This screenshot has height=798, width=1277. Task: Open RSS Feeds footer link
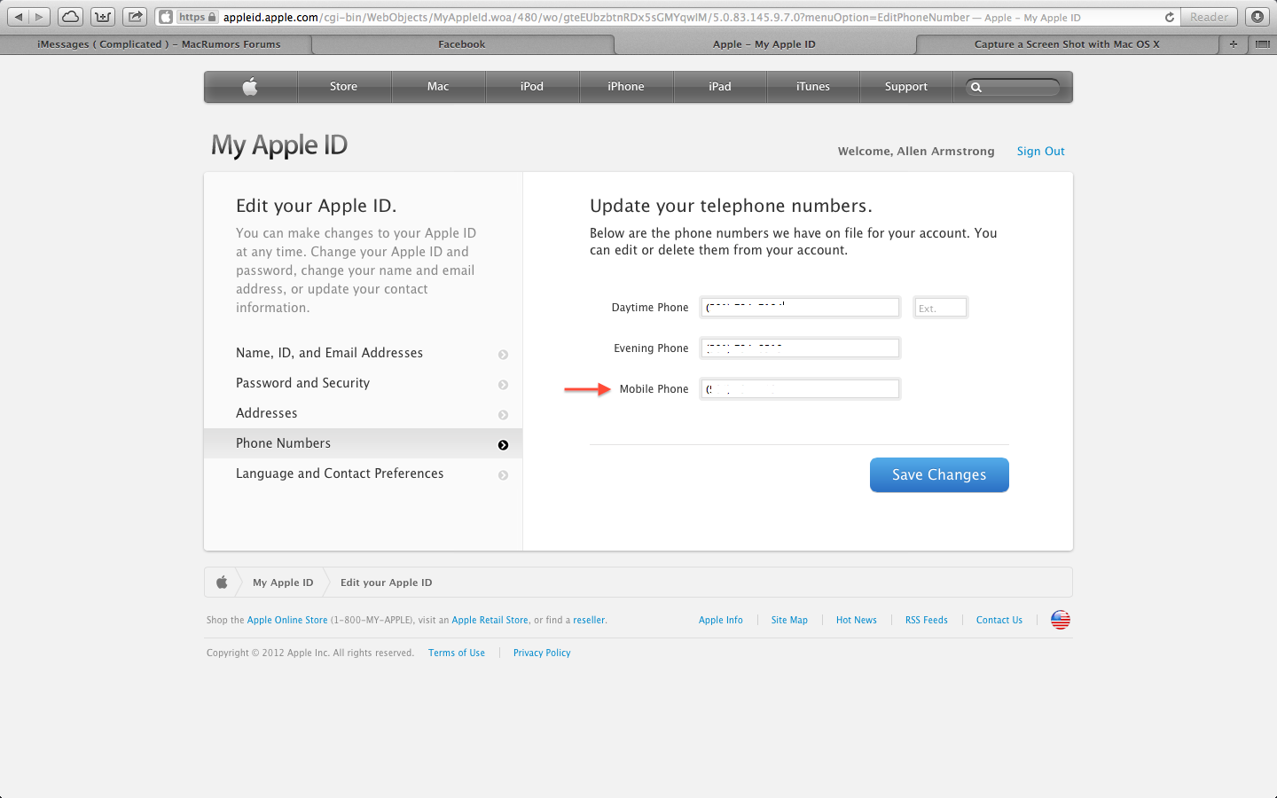coord(927,620)
